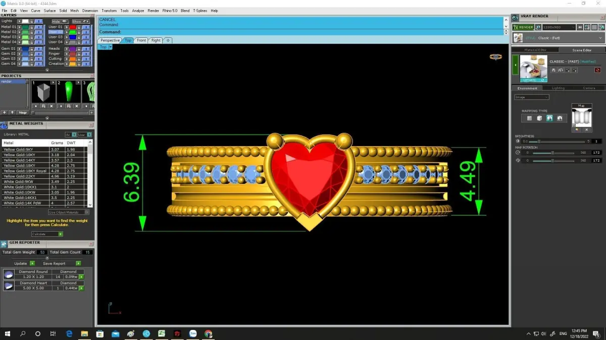Choose the highlighted spherical mapping type icon
Image resolution: width=606 pixels, height=340 pixels.
point(549,118)
